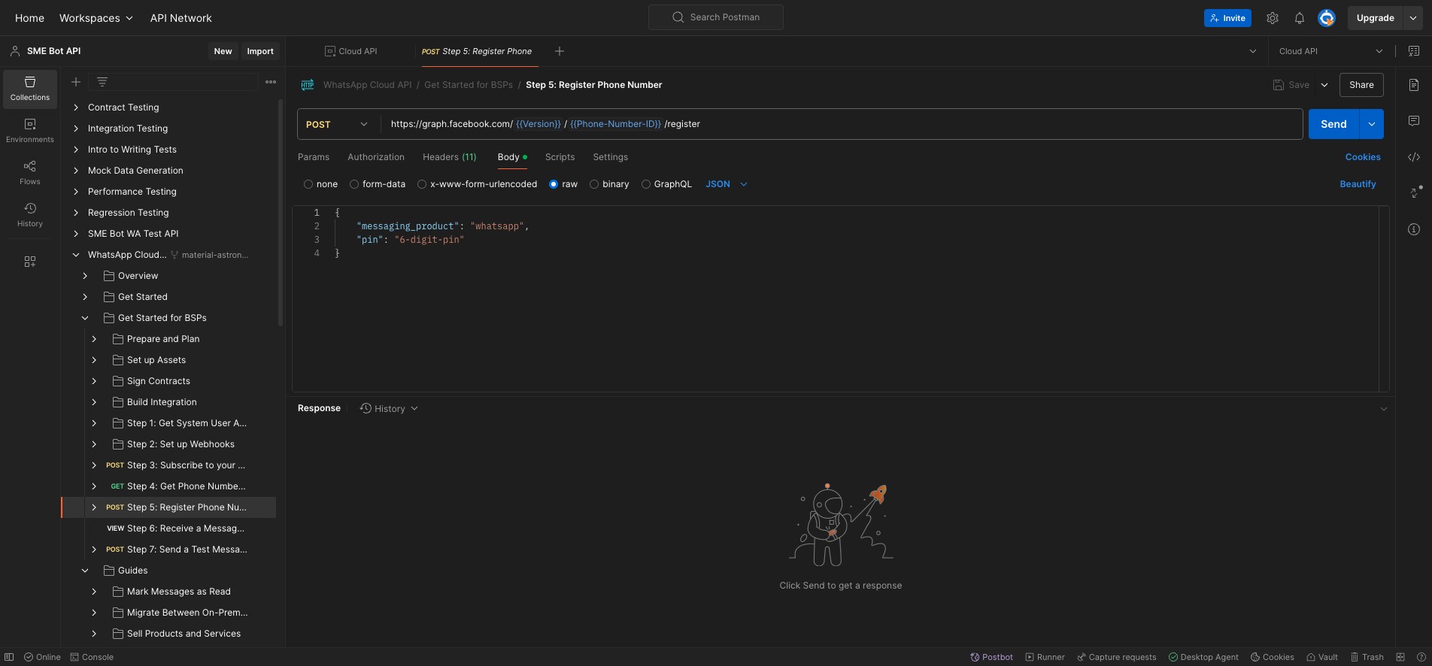Click the Beautify link

1358,184
